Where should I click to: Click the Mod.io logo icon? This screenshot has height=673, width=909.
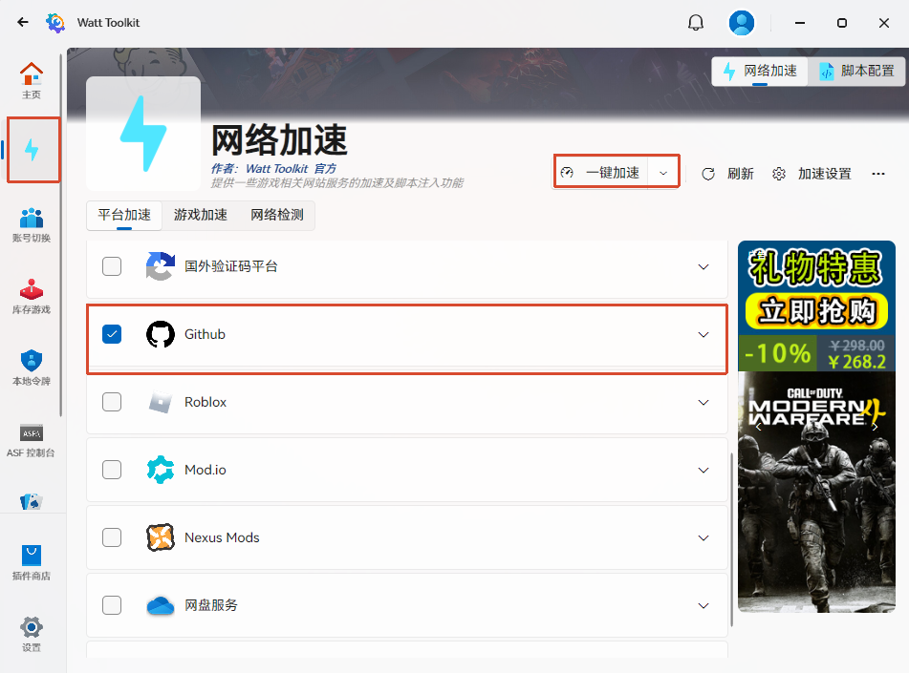pyautogui.click(x=160, y=470)
